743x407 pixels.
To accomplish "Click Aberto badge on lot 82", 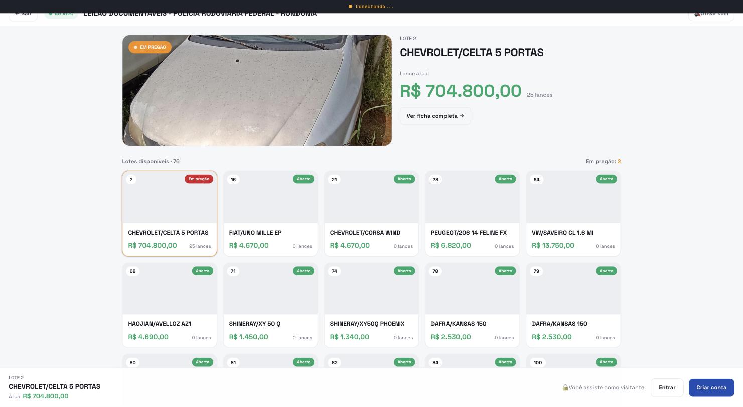I will pyautogui.click(x=404, y=362).
